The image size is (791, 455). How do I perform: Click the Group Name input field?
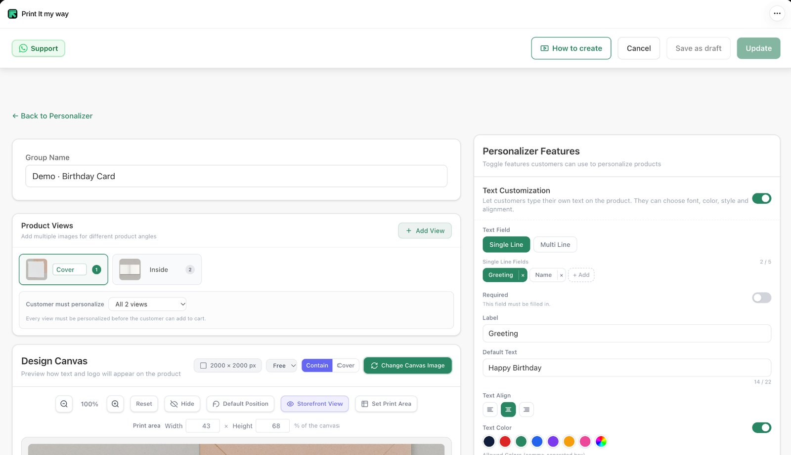click(x=236, y=176)
